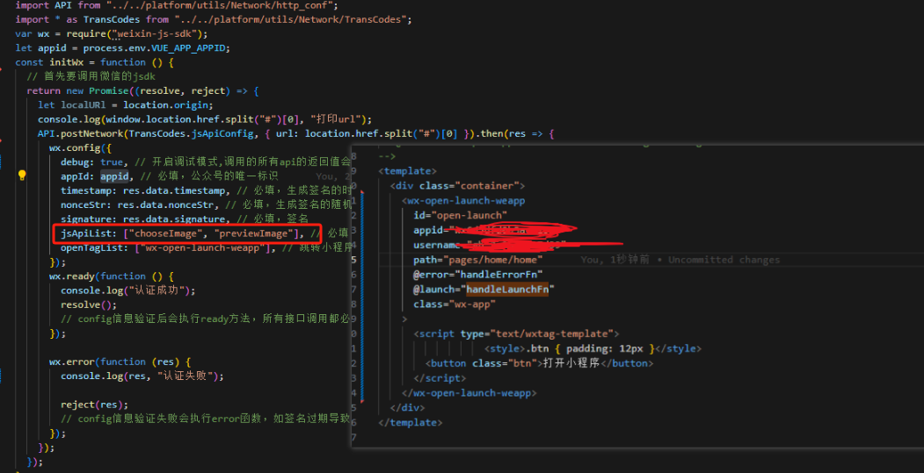The width and height of the screenshot is (924, 473).
Task: Click the class="wx-app" attribute
Action: (455, 305)
